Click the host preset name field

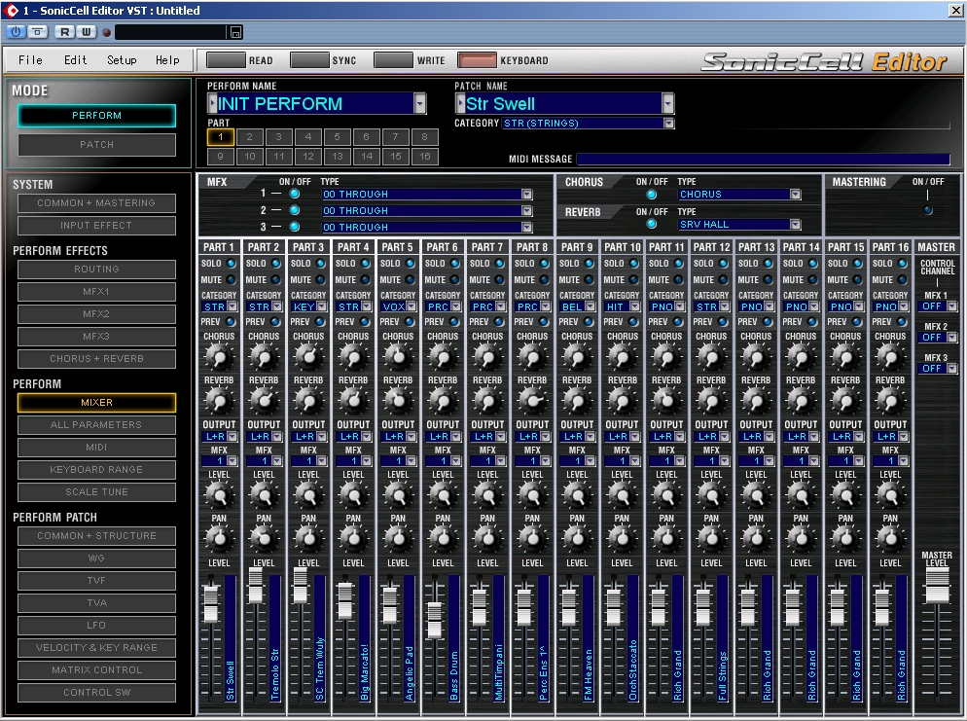point(171,32)
